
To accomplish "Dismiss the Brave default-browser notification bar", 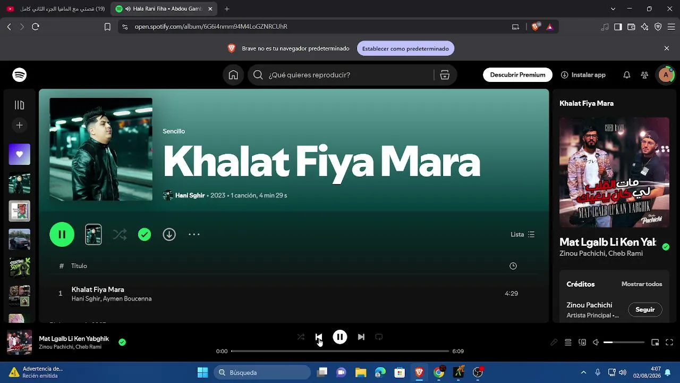I will (x=667, y=48).
